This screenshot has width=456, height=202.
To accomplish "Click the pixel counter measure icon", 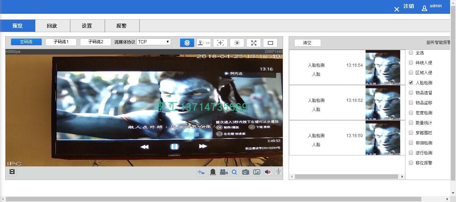I will click(201, 172).
